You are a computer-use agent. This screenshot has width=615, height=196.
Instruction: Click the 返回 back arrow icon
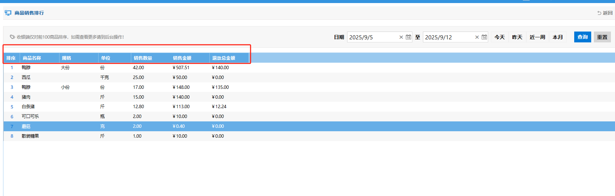click(599, 13)
